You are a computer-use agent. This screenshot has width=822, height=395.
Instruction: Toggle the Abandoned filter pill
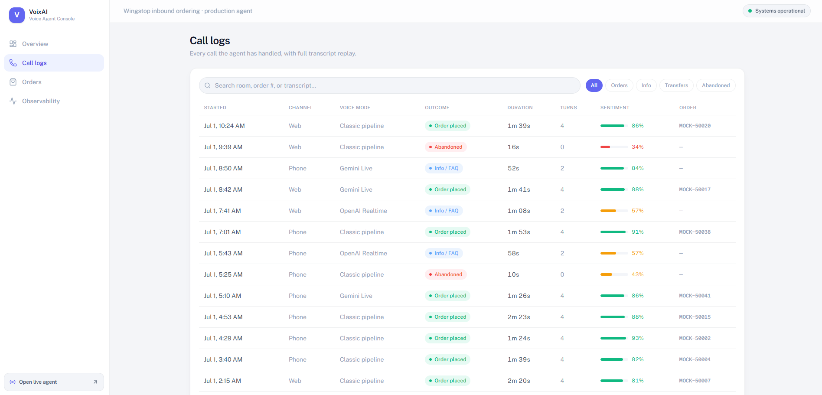[716, 85]
